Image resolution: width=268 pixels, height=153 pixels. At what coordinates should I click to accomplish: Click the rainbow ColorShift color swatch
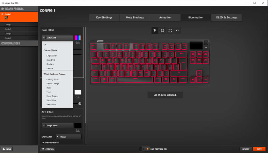(78, 38)
